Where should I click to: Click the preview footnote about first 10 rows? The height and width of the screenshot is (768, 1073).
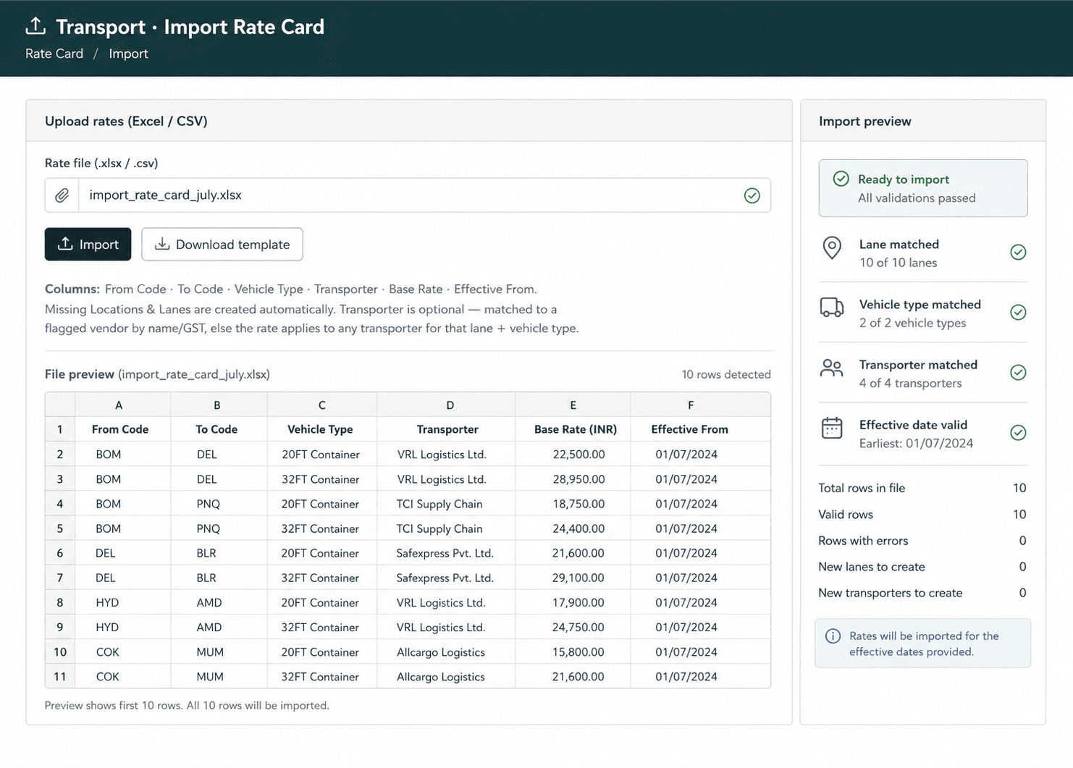[x=187, y=706]
